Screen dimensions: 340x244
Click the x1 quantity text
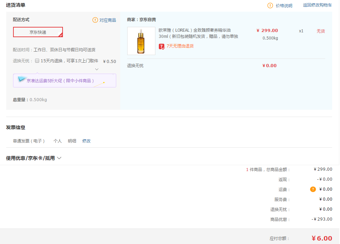coord(301,31)
